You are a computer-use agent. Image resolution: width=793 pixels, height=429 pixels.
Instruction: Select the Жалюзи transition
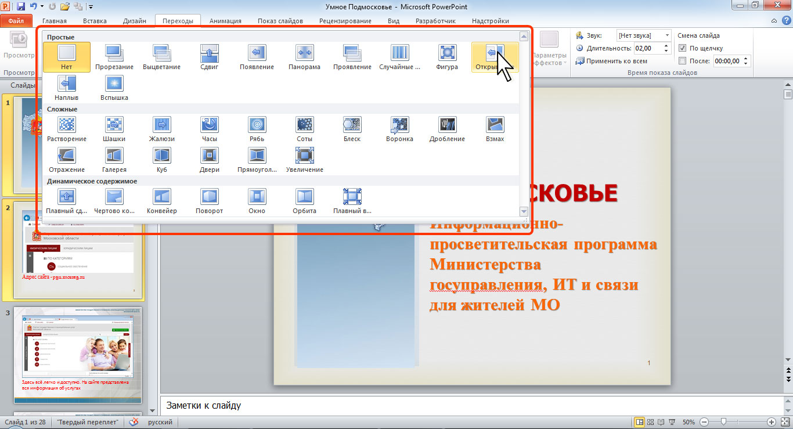(x=161, y=129)
